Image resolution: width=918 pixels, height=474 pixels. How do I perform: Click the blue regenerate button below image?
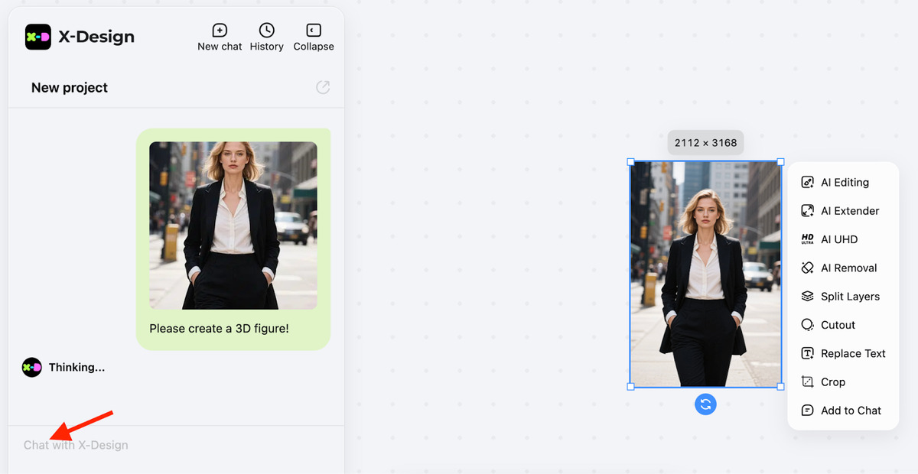click(x=705, y=404)
